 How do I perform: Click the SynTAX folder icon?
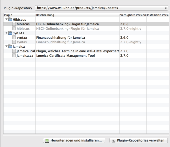click(10, 33)
